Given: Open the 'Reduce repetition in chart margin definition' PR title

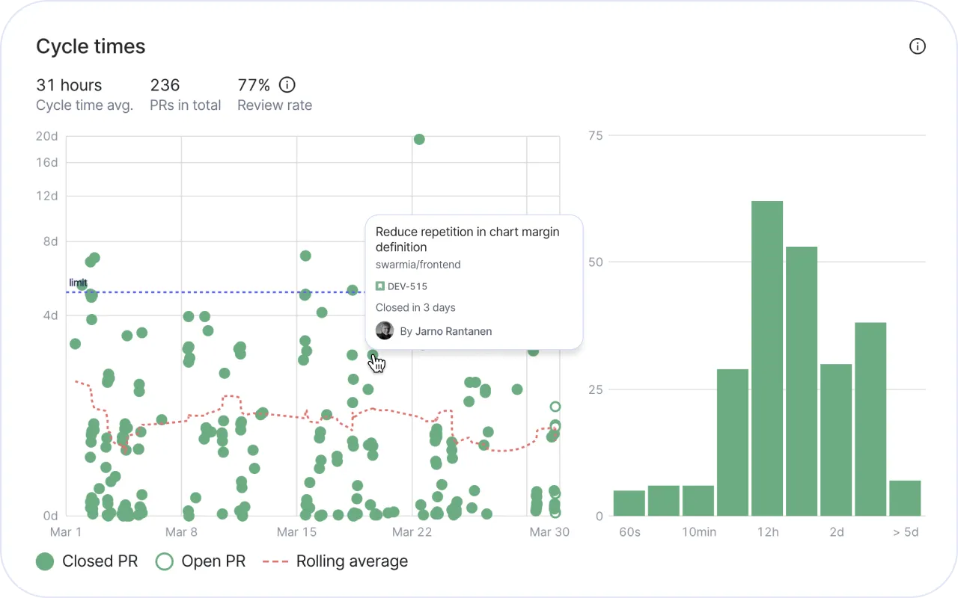Looking at the screenshot, I should [x=468, y=239].
